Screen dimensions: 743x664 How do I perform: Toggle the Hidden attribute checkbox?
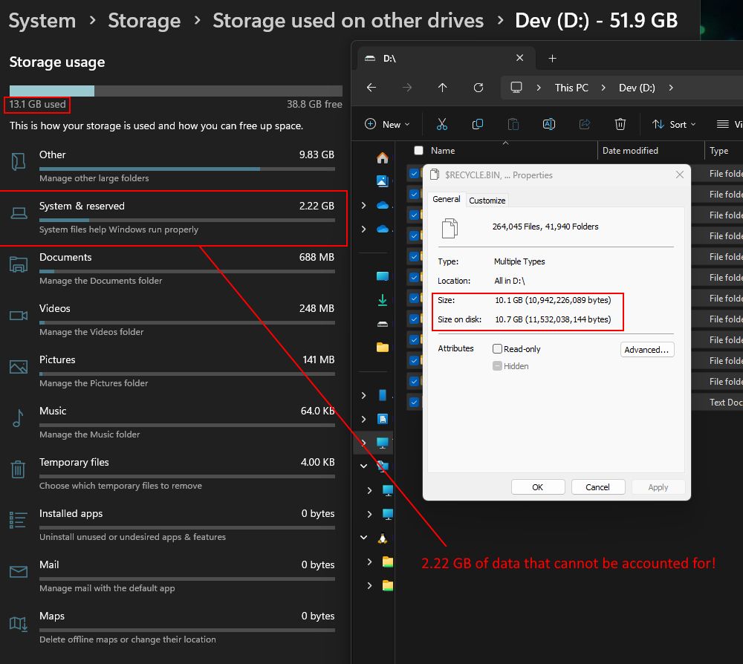(x=498, y=365)
